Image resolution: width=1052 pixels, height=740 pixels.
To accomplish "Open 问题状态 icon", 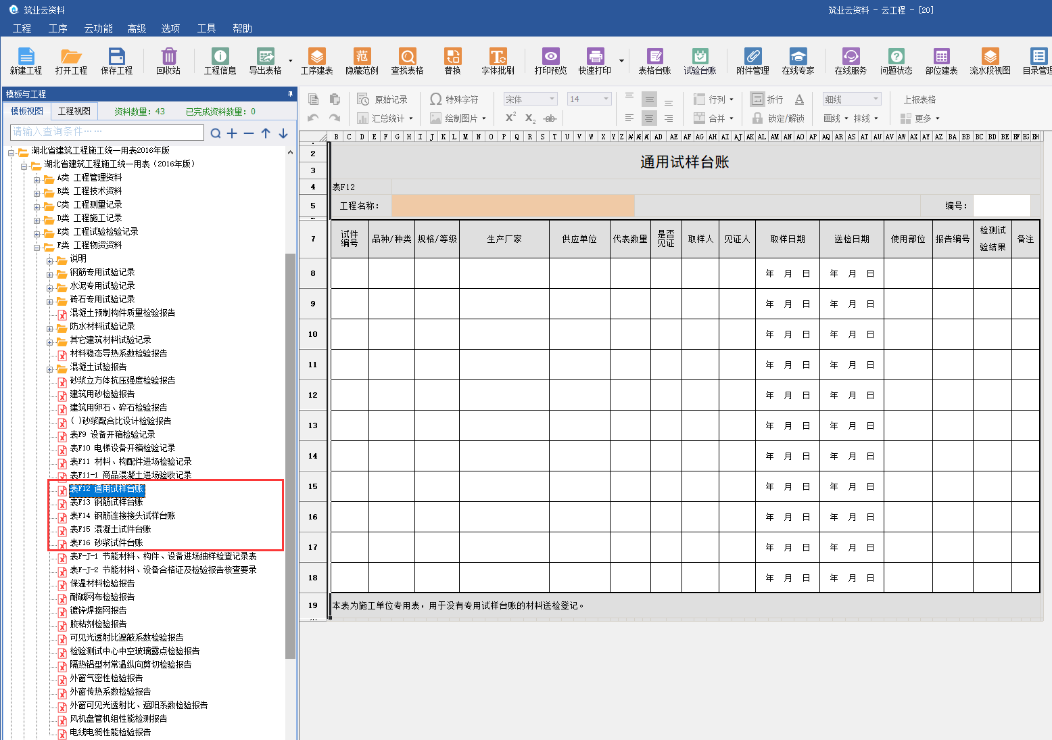I will (x=896, y=60).
